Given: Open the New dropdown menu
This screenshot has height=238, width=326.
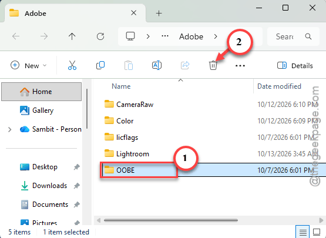Looking at the screenshot, I should 28,66.
